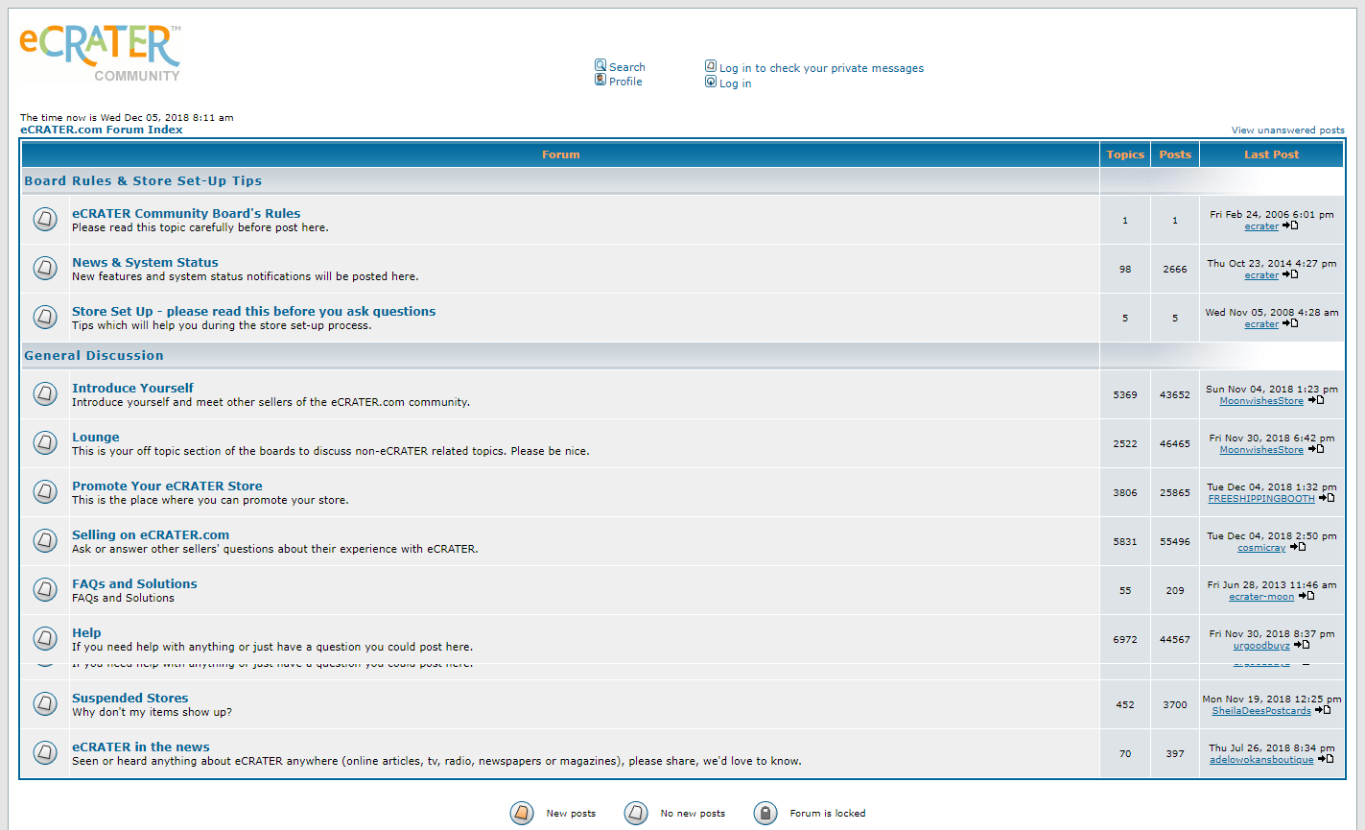This screenshot has height=830, width=1365.
Task: Click the Profile icon in the header
Action: (601, 80)
